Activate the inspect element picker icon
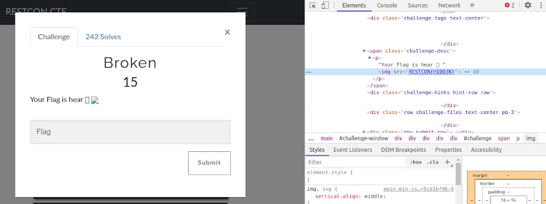This screenshot has height=204, width=546. click(x=312, y=5)
